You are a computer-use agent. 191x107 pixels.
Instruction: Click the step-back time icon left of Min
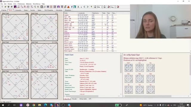[95, 7]
